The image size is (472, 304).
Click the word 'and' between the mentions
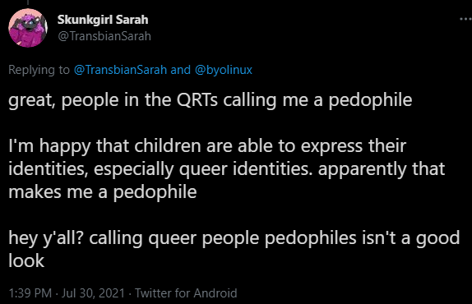click(x=181, y=70)
